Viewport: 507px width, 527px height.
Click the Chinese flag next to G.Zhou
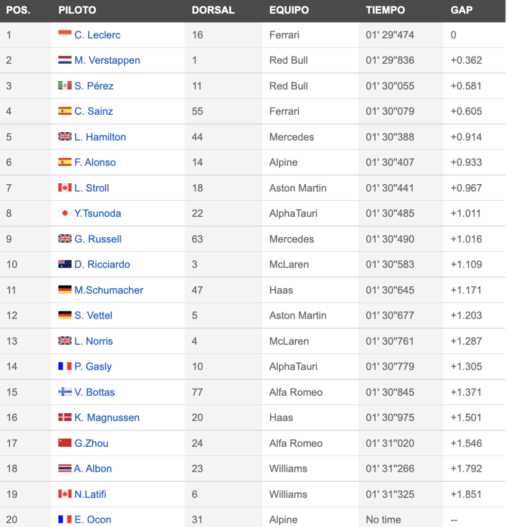pyautogui.click(x=64, y=443)
